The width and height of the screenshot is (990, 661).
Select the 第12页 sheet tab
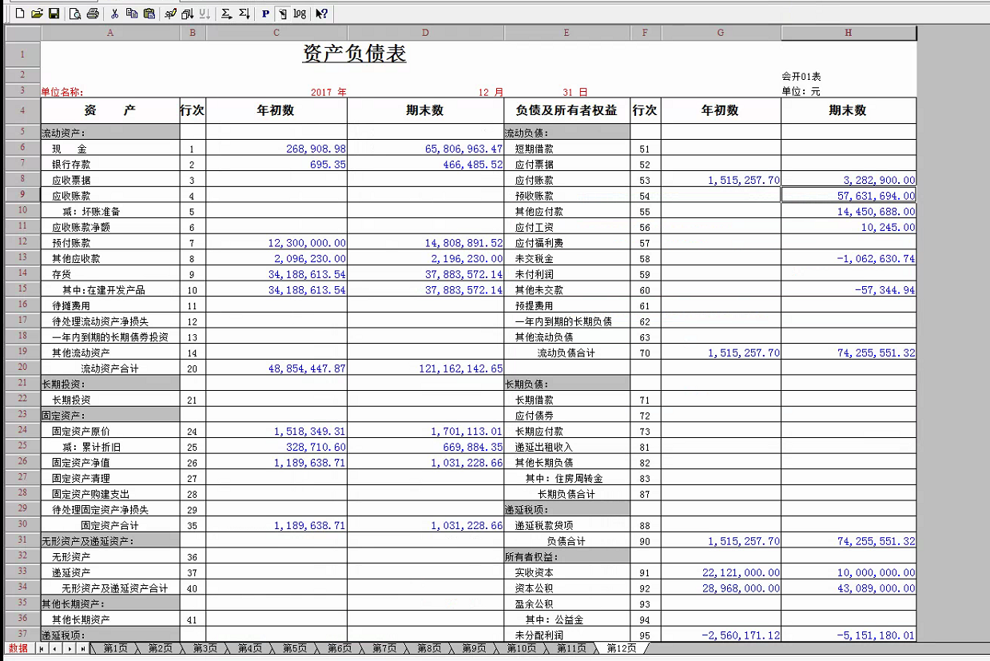(x=622, y=648)
